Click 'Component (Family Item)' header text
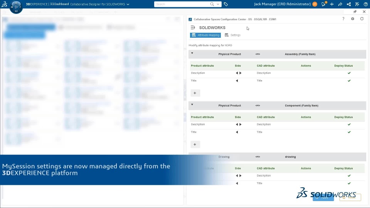The height and width of the screenshot is (208, 370). (301, 106)
